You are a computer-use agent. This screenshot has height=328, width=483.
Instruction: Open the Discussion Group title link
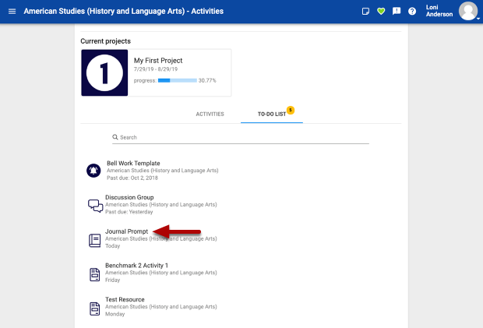coord(129,198)
